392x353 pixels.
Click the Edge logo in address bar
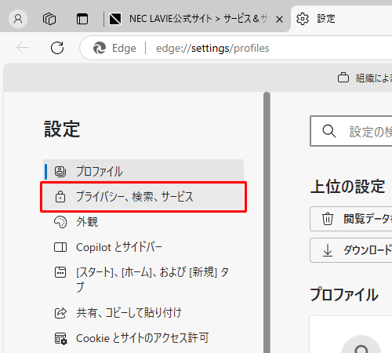tap(100, 48)
